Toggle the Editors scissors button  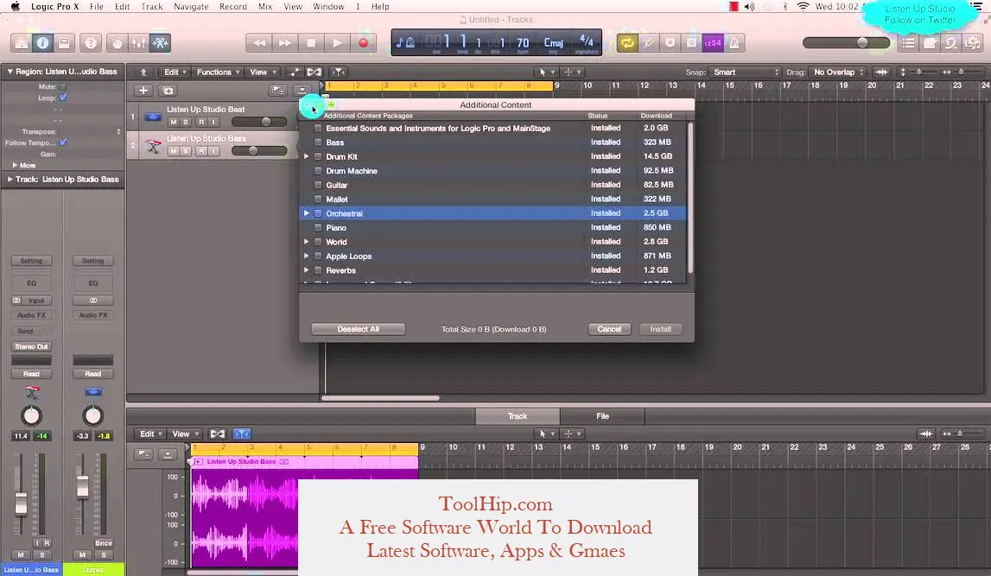point(160,43)
